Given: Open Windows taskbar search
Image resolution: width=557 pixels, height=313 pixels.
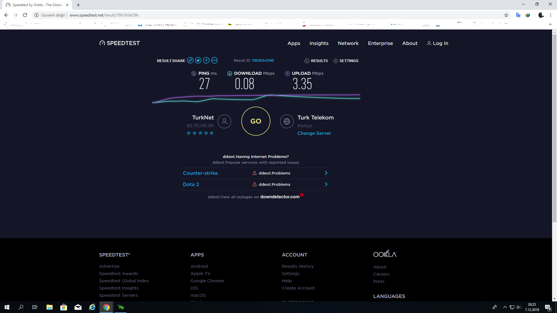Looking at the screenshot, I should pyautogui.click(x=21, y=307).
